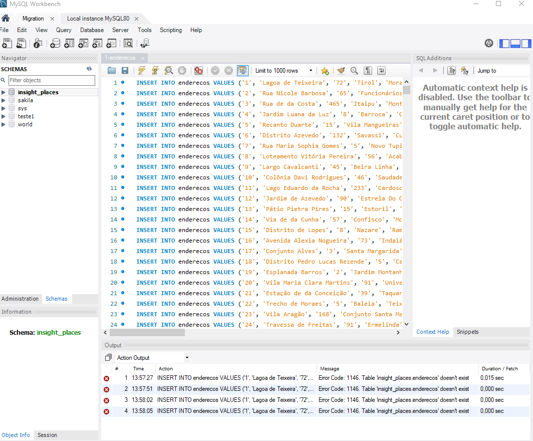This screenshot has width=533, height=441.
Task: Create a new SQL tab
Action: 7,43
